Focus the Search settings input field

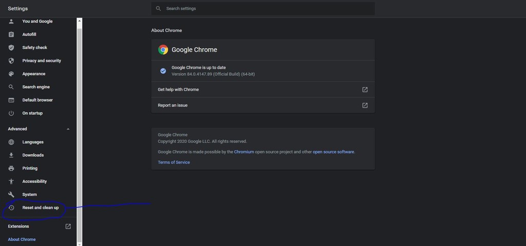click(x=263, y=8)
